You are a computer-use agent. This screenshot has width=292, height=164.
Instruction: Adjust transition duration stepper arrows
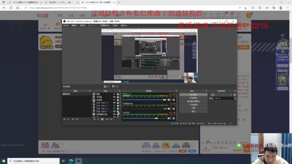pos(235,98)
